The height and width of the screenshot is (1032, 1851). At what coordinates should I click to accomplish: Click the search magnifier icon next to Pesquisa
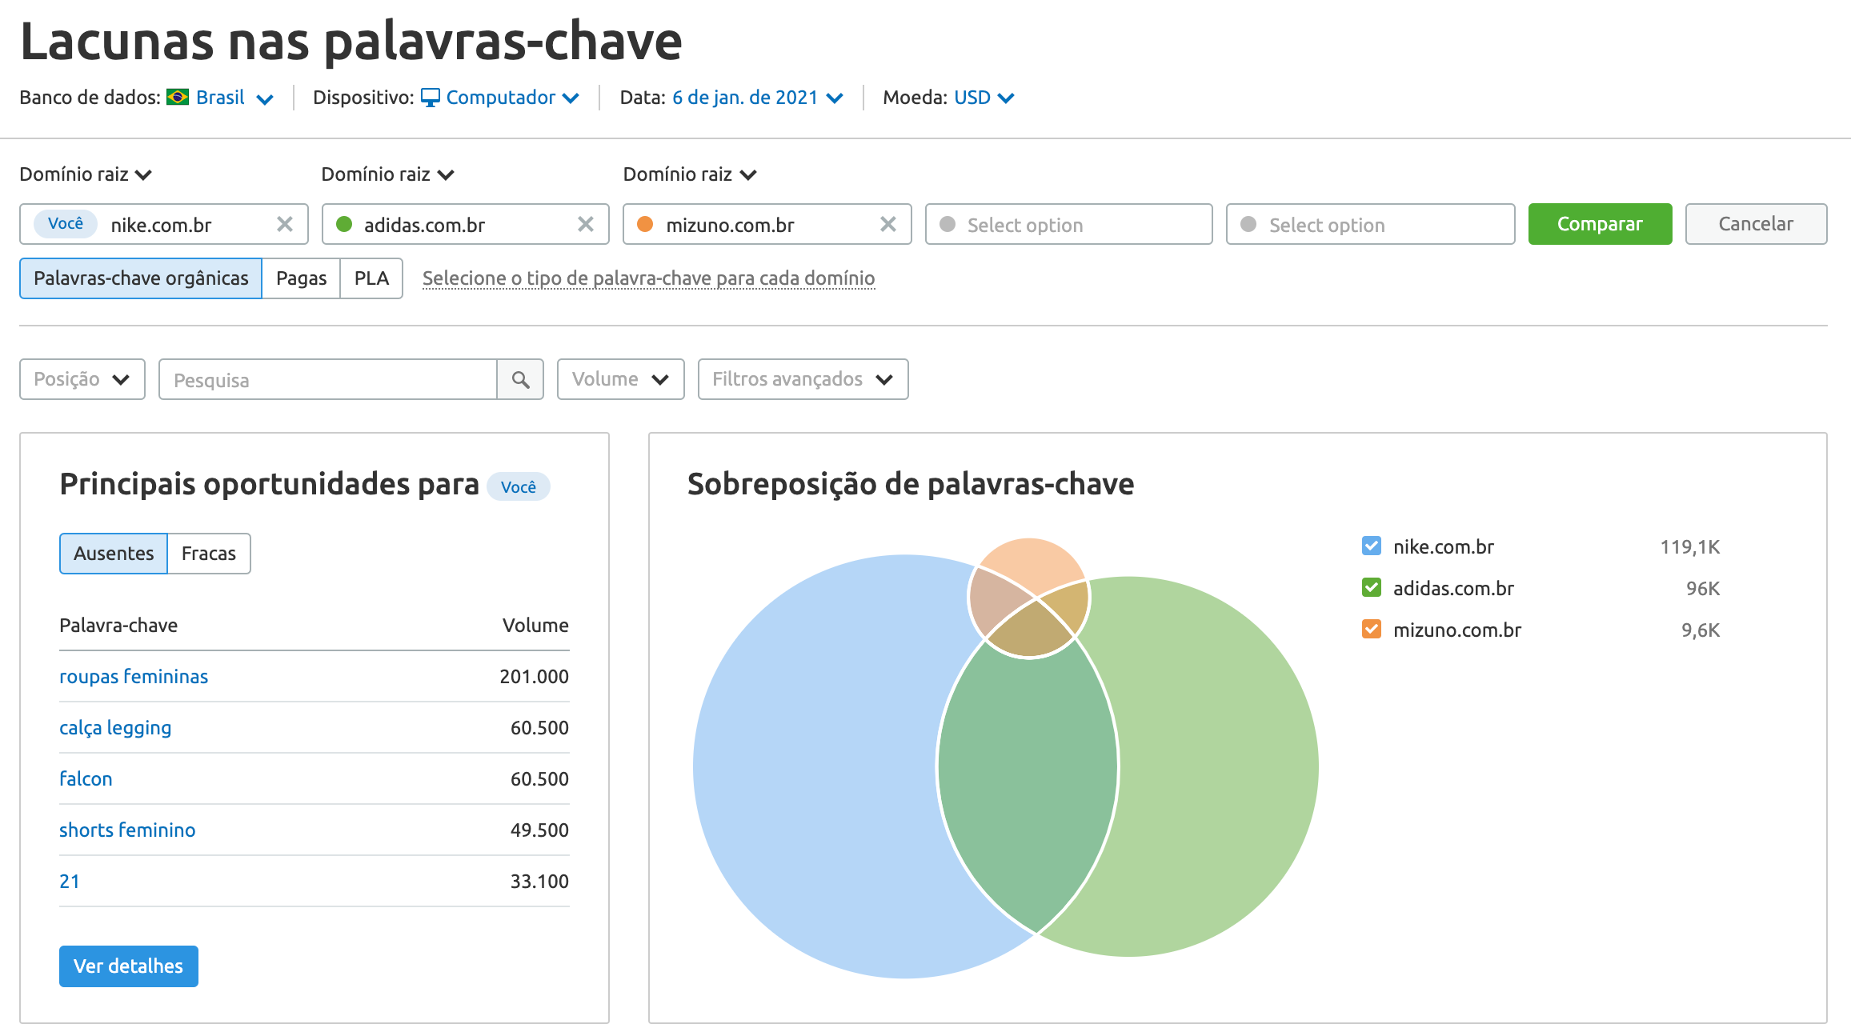520,379
